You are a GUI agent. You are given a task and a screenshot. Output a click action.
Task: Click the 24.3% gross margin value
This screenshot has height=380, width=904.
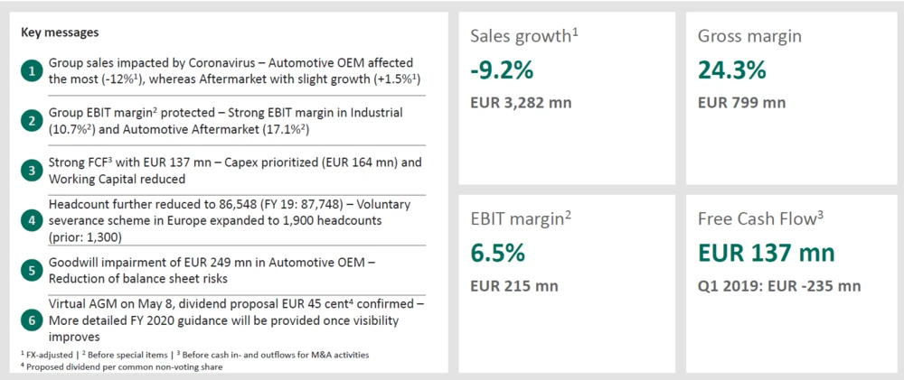[732, 69]
